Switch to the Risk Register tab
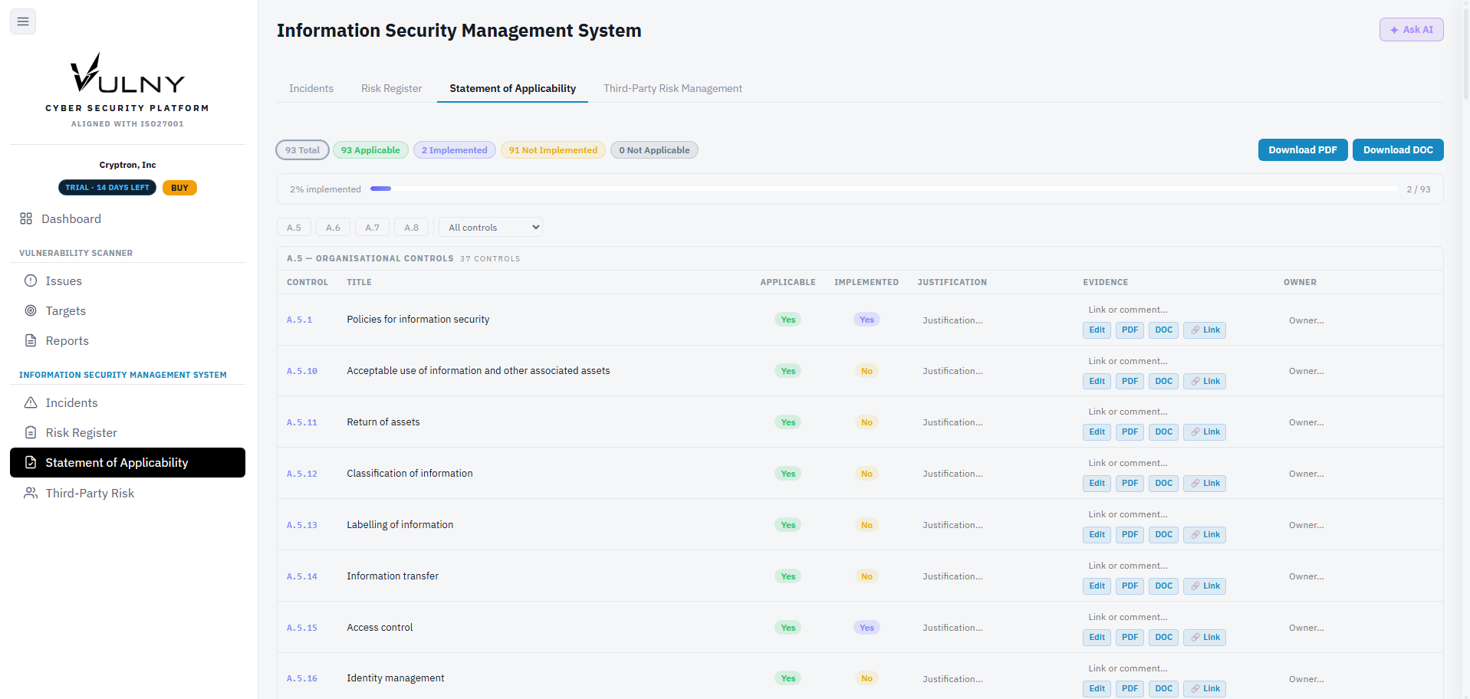1470x699 pixels. [x=392, y=88]
